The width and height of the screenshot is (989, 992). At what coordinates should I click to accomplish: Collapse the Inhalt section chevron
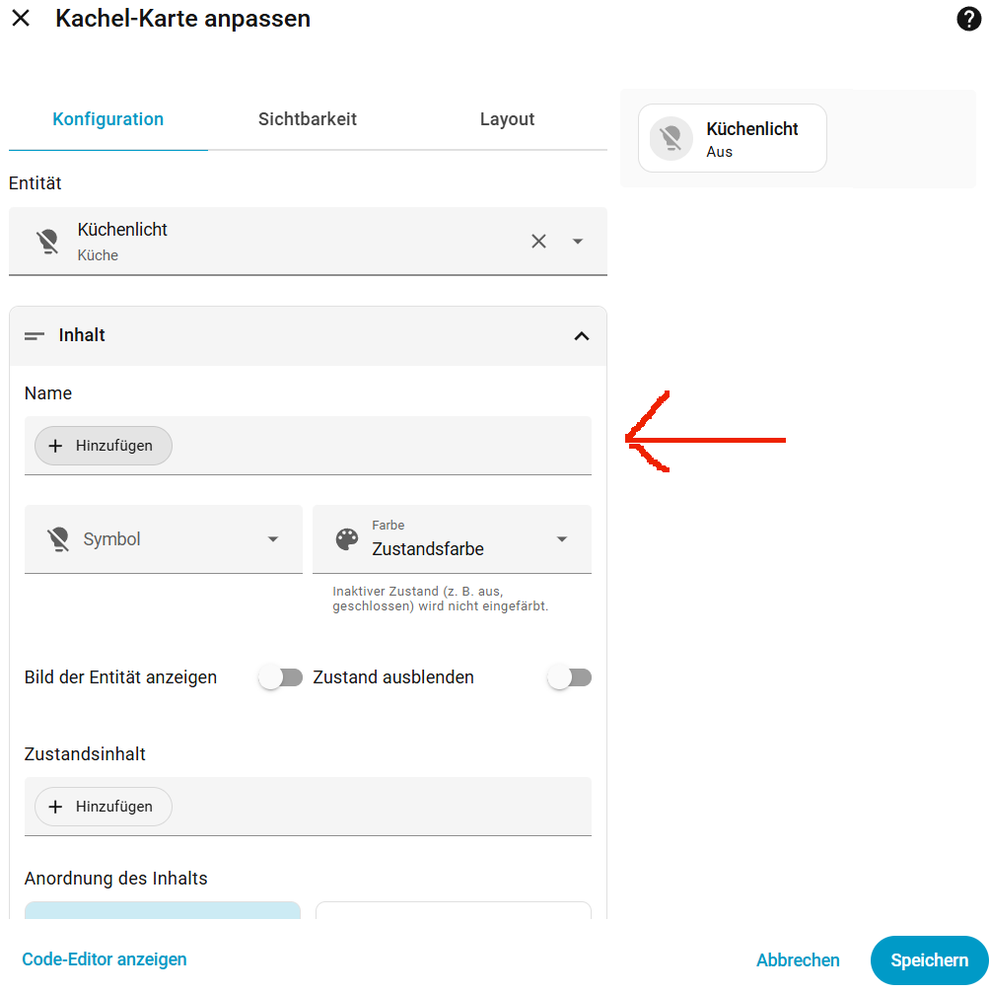click(x=582, y=336)
